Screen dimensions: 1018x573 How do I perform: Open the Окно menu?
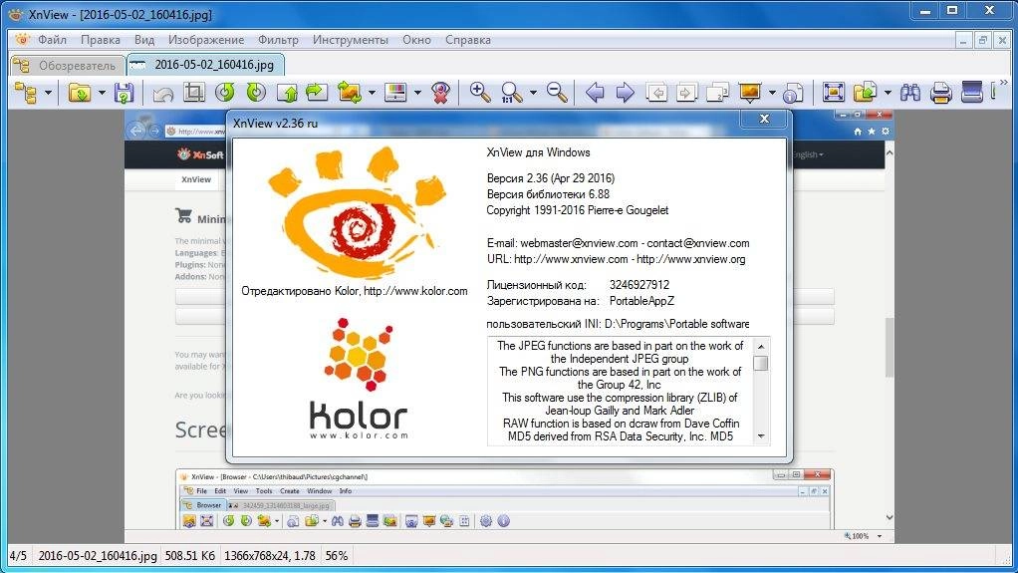[x=416, y=40]
